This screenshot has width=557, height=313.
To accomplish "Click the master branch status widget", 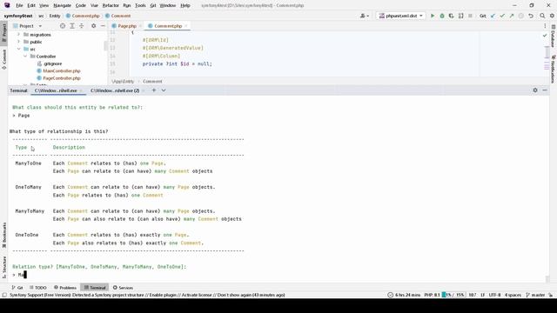I will [x=535, y=295].
